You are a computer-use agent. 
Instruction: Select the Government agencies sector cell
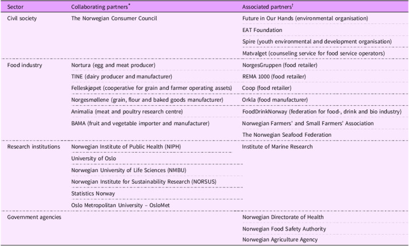pyautogui.click(x=34, y=217)
